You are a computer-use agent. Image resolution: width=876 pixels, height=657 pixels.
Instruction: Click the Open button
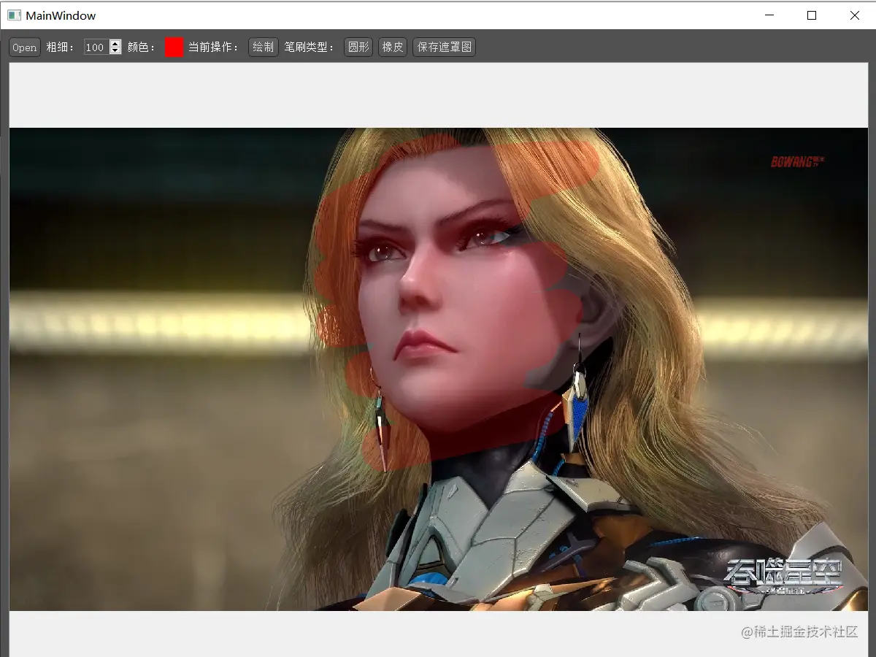(x=24, y=47)
